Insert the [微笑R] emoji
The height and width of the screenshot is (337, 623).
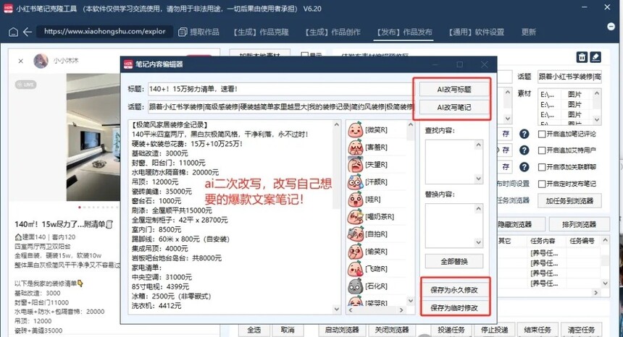click(x=368, y=129)
